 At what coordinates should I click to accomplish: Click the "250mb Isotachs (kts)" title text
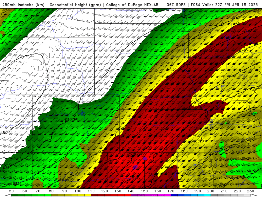click(x=24, y=5)
